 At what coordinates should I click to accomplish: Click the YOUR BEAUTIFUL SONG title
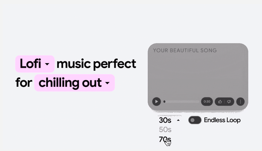(185, 51)
